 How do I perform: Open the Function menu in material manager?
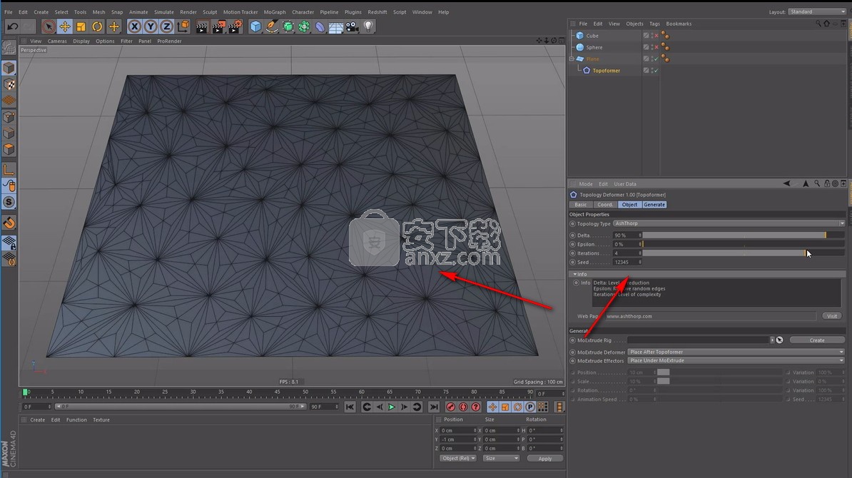click(x=76, y=420)
